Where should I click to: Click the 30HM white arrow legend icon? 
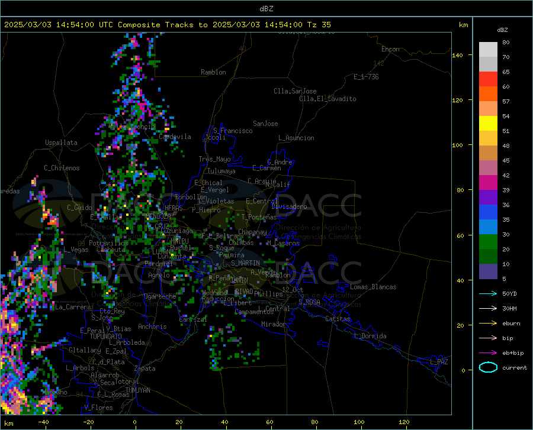coord(488,309)
